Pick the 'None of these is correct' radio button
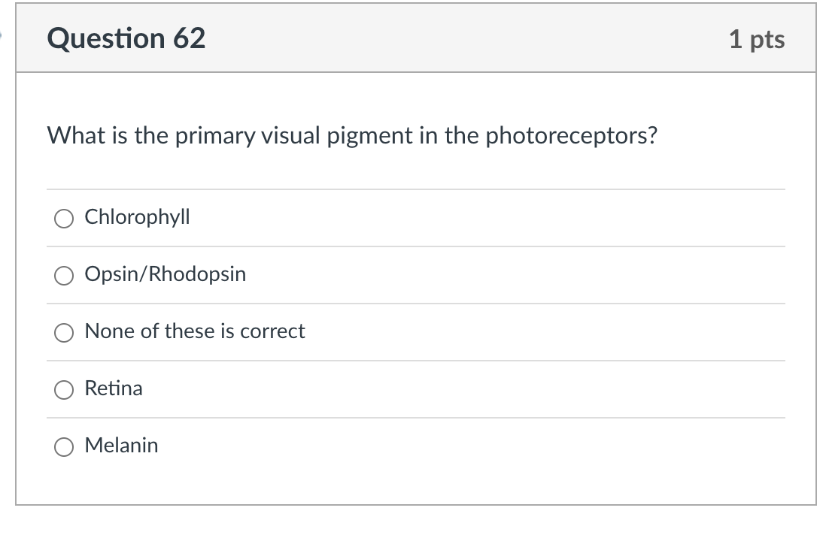This screenshot has height=544, width=829. pos(64,333)
